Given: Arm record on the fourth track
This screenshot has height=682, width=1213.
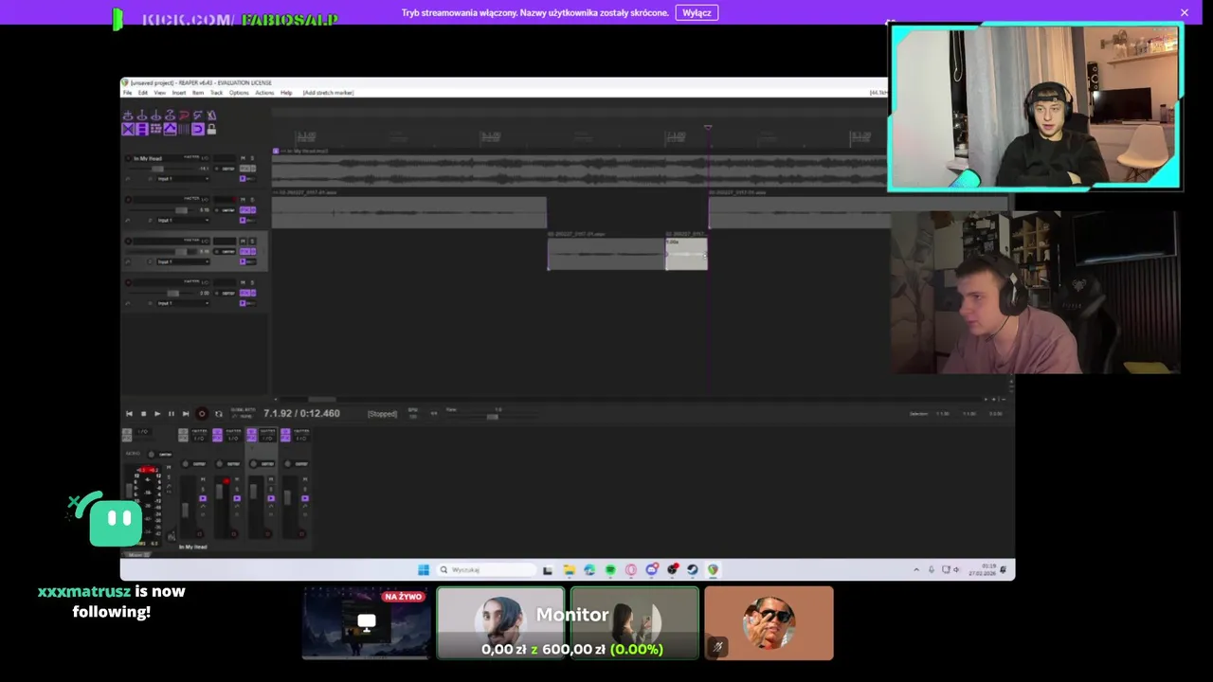Looking at the screenshot, I should [x=128, y=282].
